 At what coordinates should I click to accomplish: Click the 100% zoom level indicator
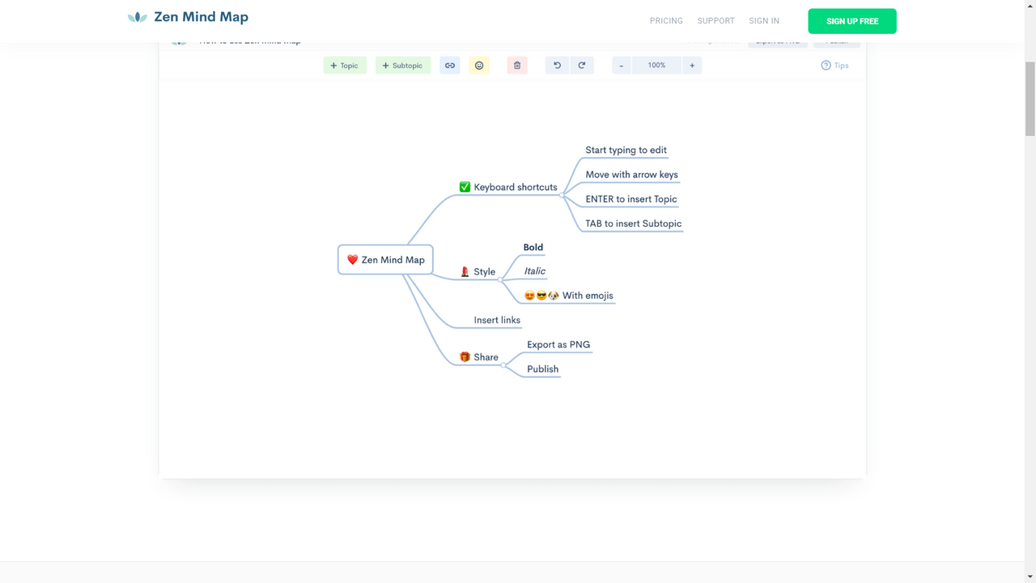coord(656,66)
